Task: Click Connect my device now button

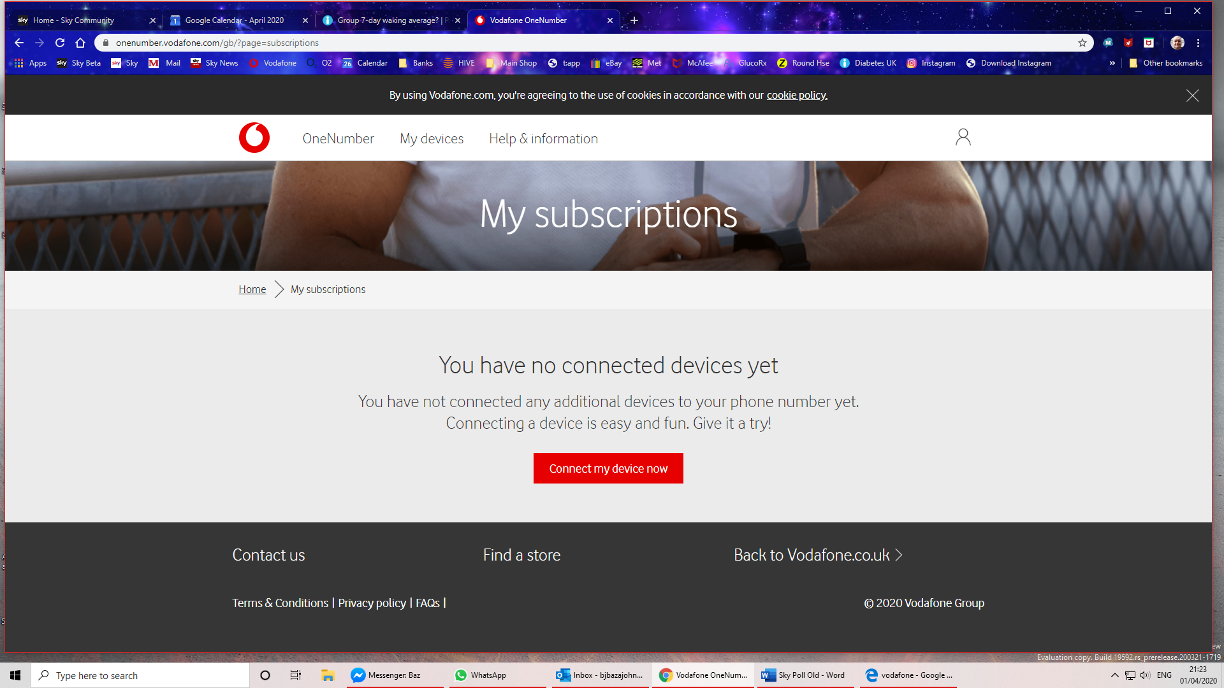Action: [x=608, y=468]
